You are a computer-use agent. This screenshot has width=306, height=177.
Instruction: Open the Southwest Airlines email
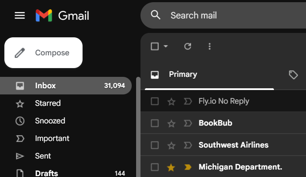[x=223, y=145]
